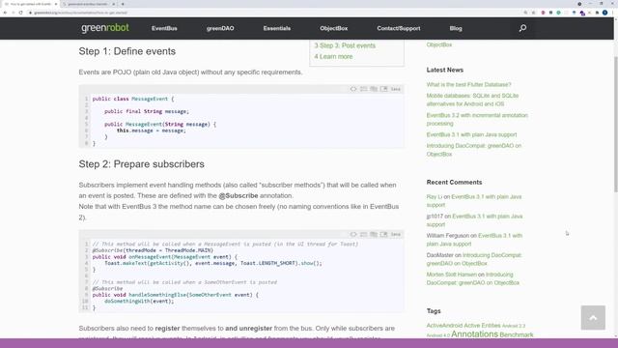
Task: Click the 'Step 1: Define events' heading
Action: pyautogui.click(x=126, y=51)
